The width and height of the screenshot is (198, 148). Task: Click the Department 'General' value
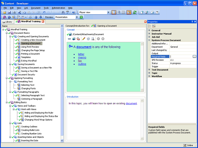coord(183,47)
